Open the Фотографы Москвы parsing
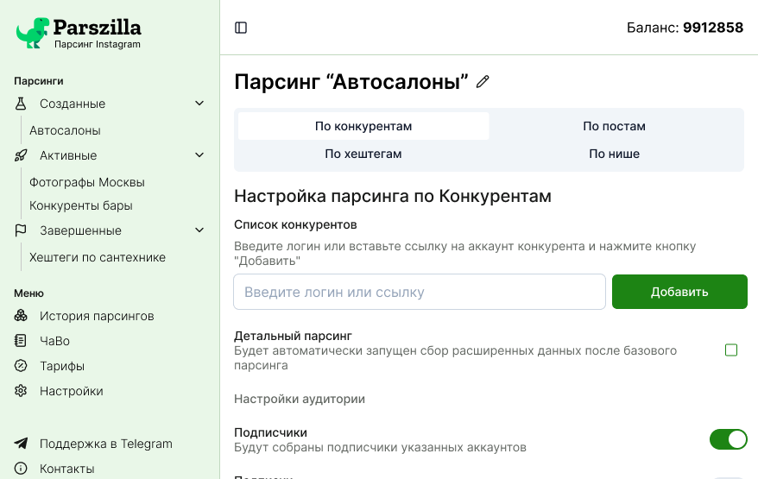This screenshot has width=758, height=479. click(x=87, y=182)
